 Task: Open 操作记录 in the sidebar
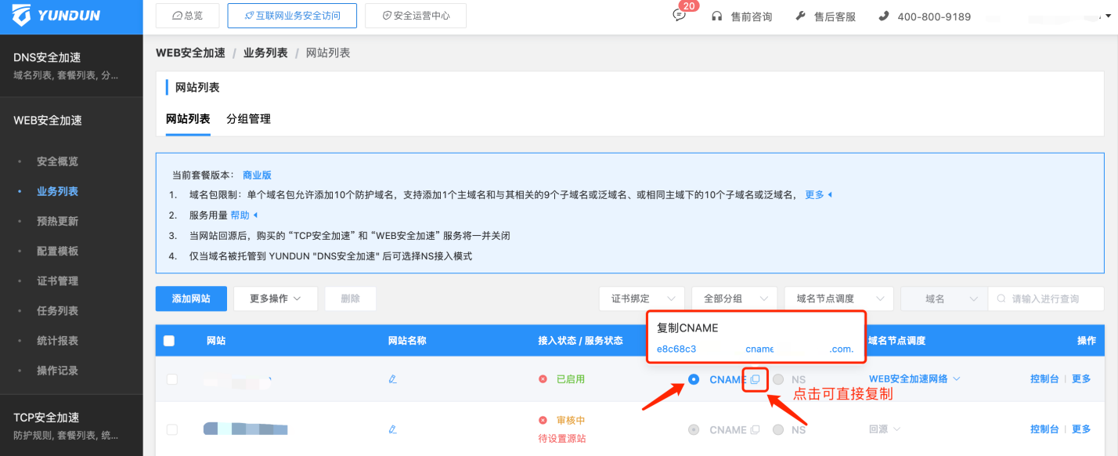click(57, 370)
